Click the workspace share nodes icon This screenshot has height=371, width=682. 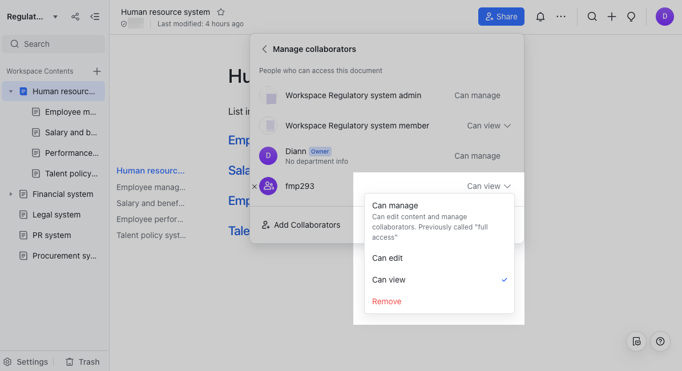75,17
